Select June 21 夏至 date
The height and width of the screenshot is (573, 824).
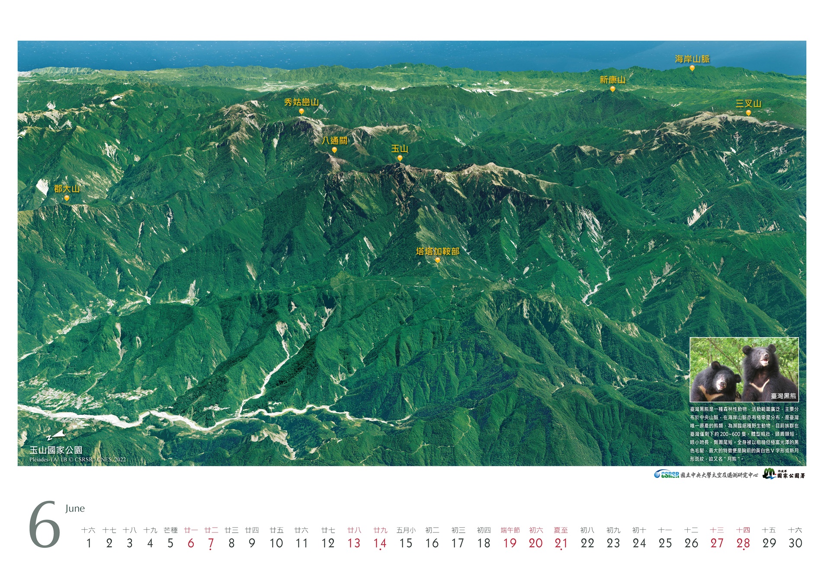[561, 543]
